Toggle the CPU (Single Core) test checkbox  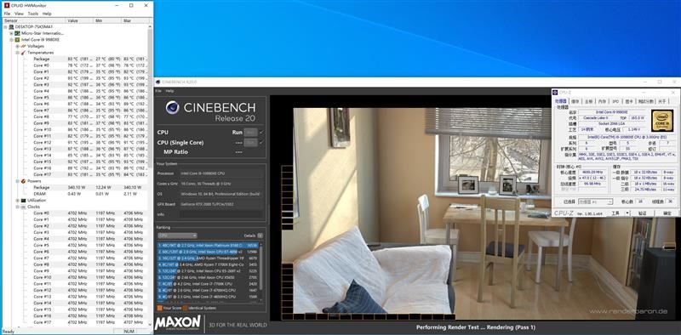click(261, 142)
